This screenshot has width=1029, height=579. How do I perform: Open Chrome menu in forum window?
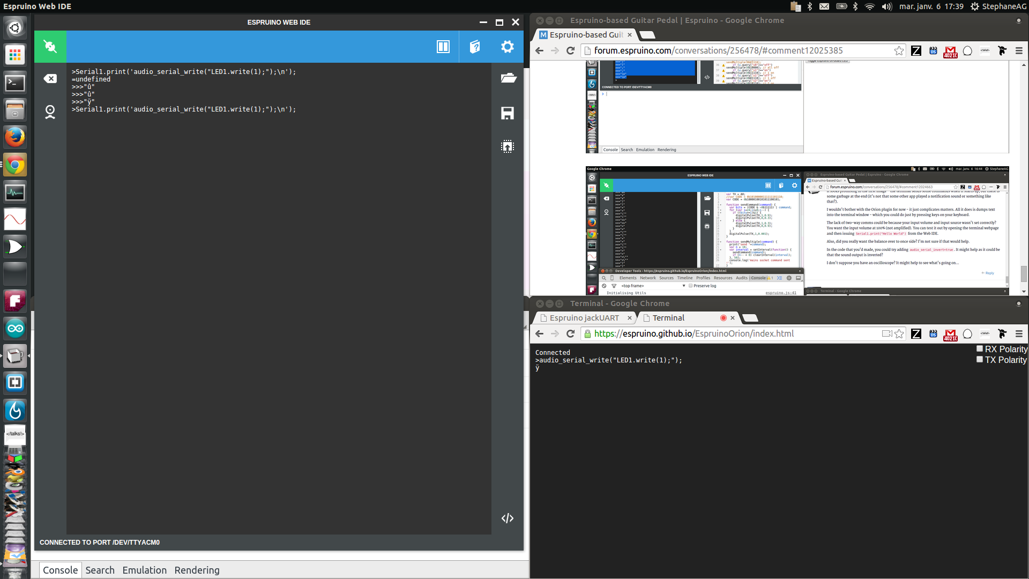(1019, 50)
